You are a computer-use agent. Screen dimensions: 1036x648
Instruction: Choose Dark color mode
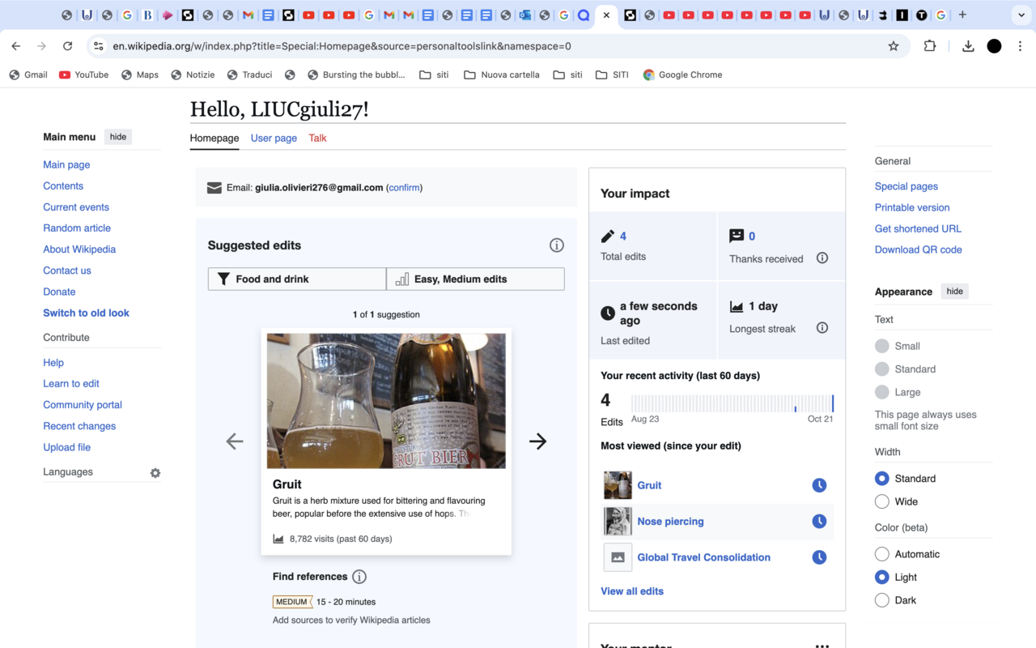[x=882, y=600]
